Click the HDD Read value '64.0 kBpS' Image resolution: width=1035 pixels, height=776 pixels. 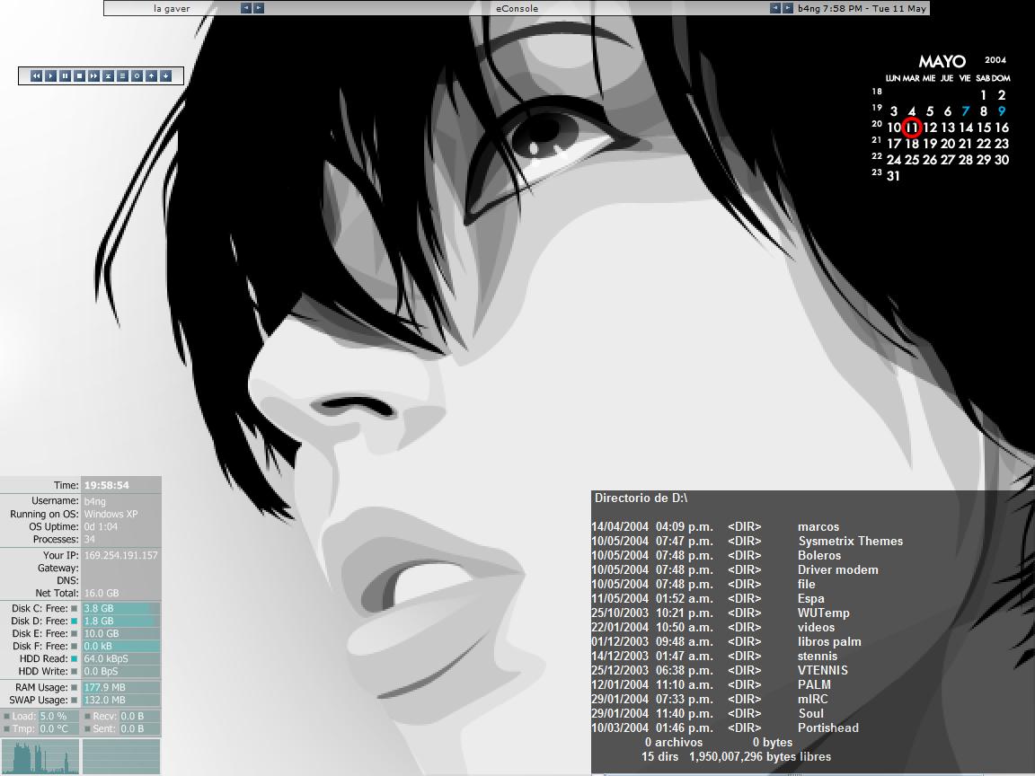(106, 658)
